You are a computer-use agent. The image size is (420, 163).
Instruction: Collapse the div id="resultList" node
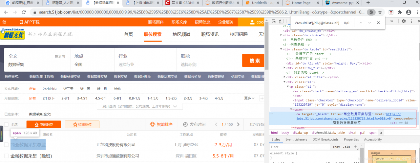[281, 49]
